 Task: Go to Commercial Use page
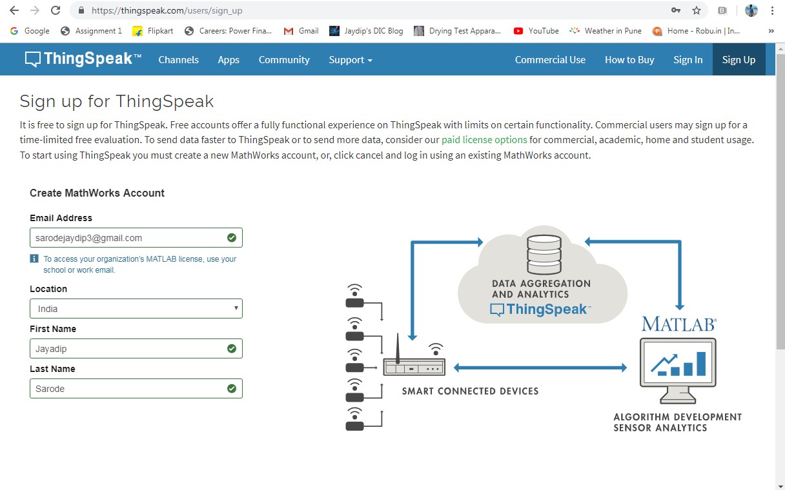click(550, 59)
